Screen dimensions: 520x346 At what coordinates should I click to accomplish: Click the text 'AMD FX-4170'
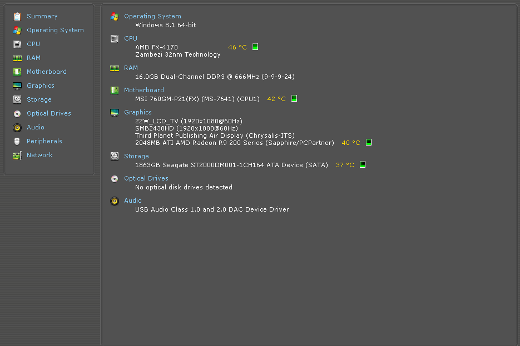[x=156, y=47]
